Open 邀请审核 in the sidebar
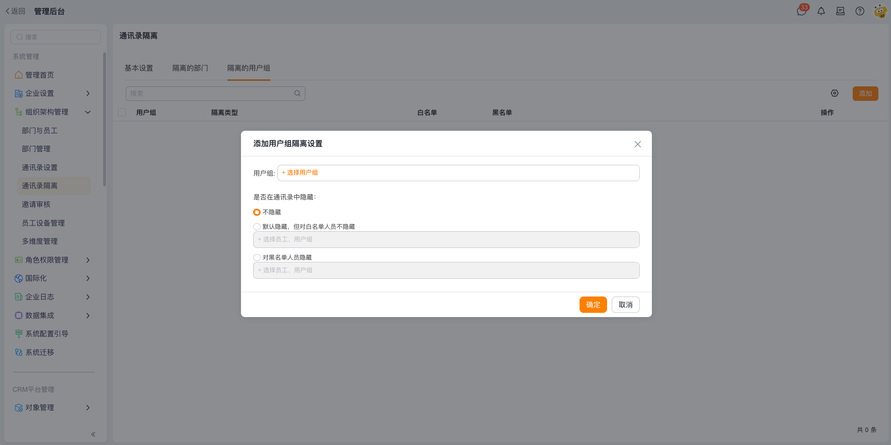 pos(36,204)
